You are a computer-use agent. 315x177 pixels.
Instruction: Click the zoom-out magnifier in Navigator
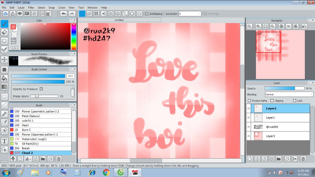(x=273, y=26)
